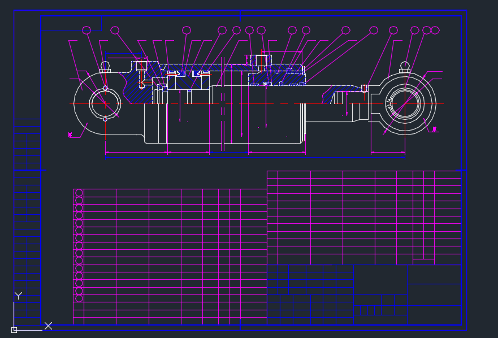Click the small hole below the left clevis bore
The height and width of the screenshot is (338, 498).
[x=105, y=119]
